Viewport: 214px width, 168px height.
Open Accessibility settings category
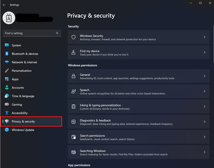click(32, 113)
